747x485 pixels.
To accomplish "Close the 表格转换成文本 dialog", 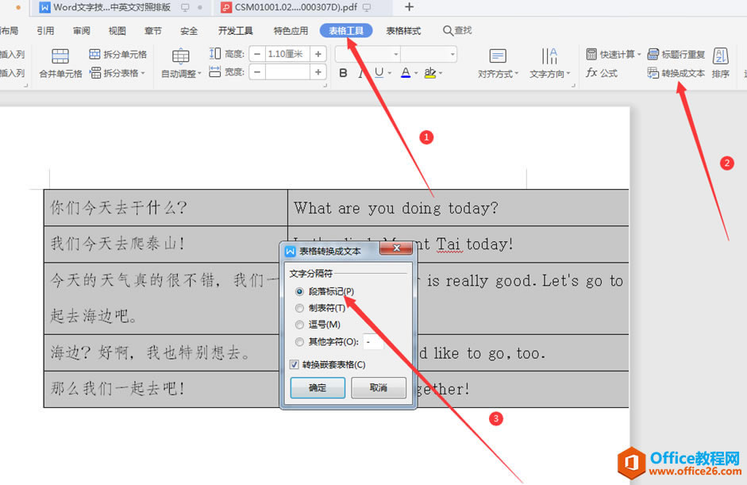I will [x=396, y=248].
